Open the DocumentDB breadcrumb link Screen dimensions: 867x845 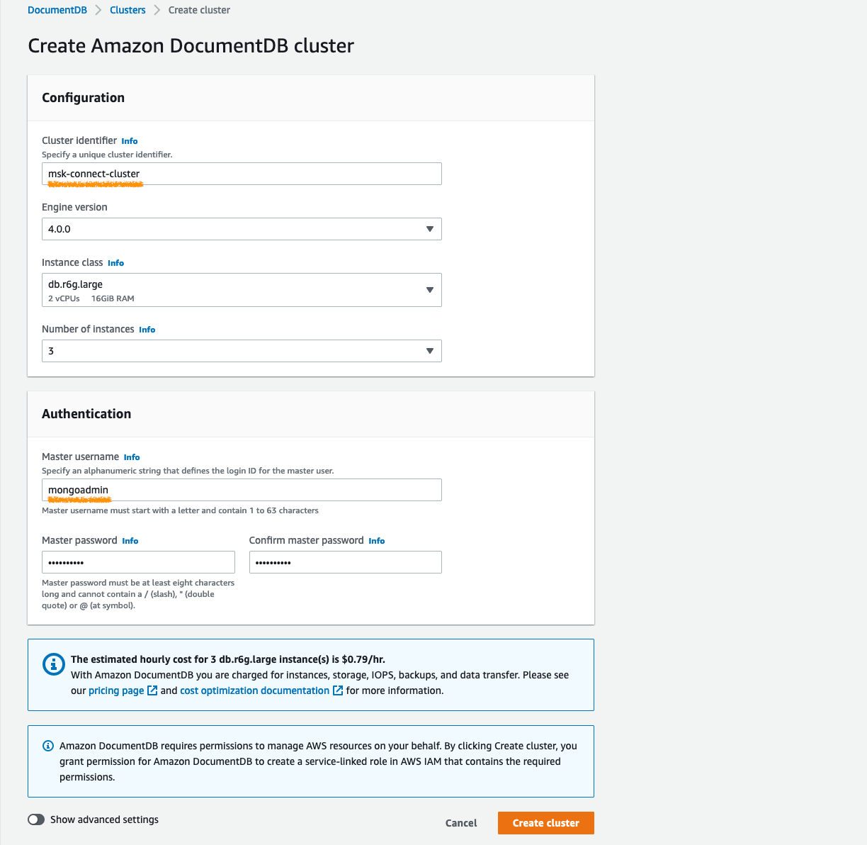57,10
